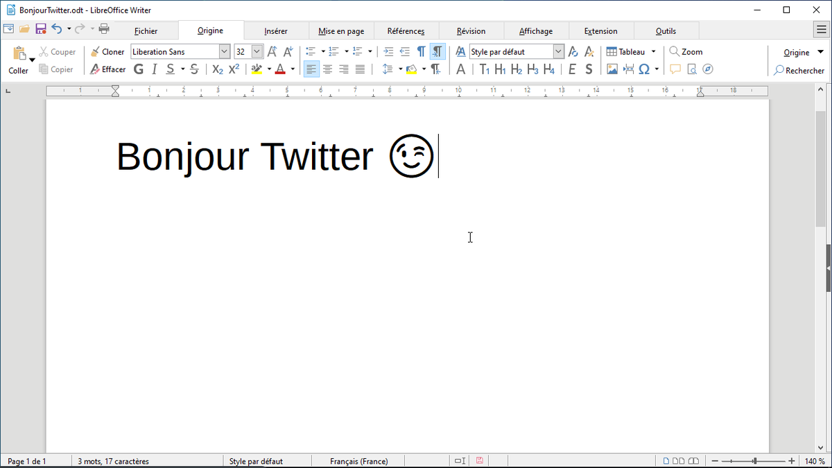This screenshot has height=468, width=832.
Task: Apply the Heading 4 (H4) style
Action: (x=549, y=69)
